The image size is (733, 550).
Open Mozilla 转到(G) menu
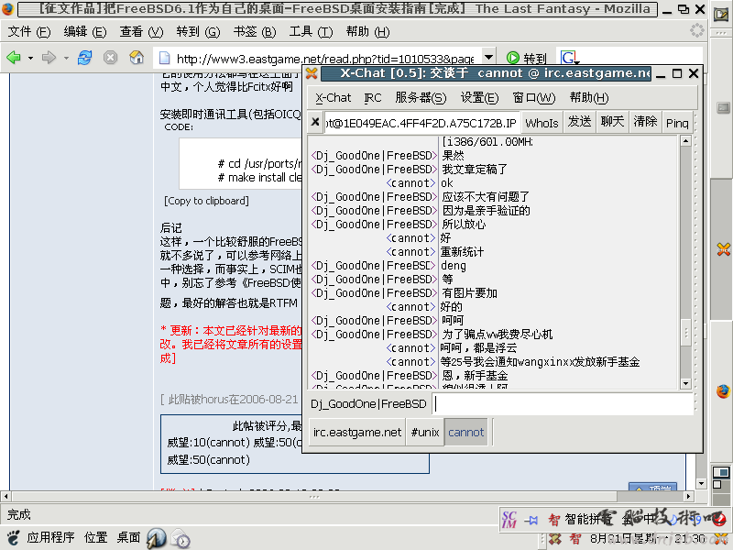pos(198,32)
